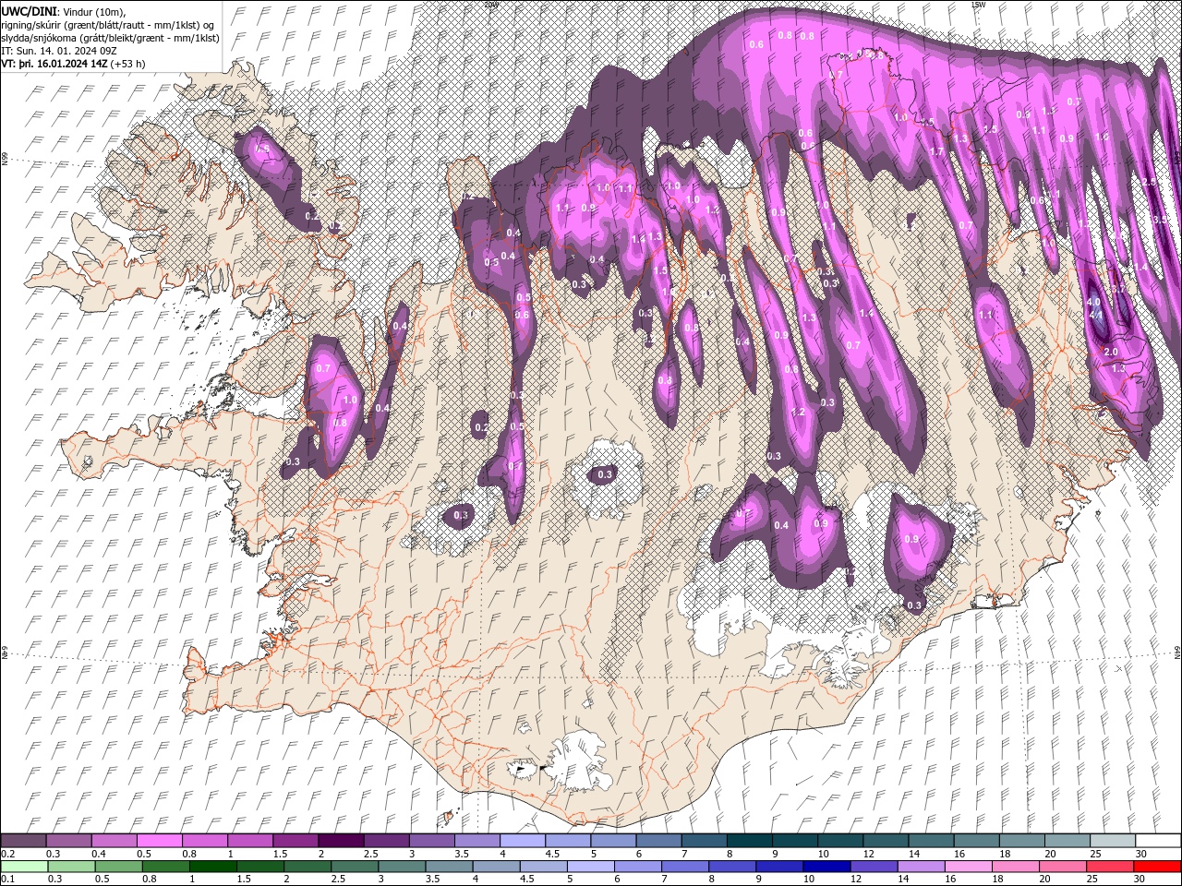This screenshot has height=886, width=1182.
Task: Select upper legend swatch between 0.3 and 0.4
Action: pyautogui.click(x=69, y=841)
